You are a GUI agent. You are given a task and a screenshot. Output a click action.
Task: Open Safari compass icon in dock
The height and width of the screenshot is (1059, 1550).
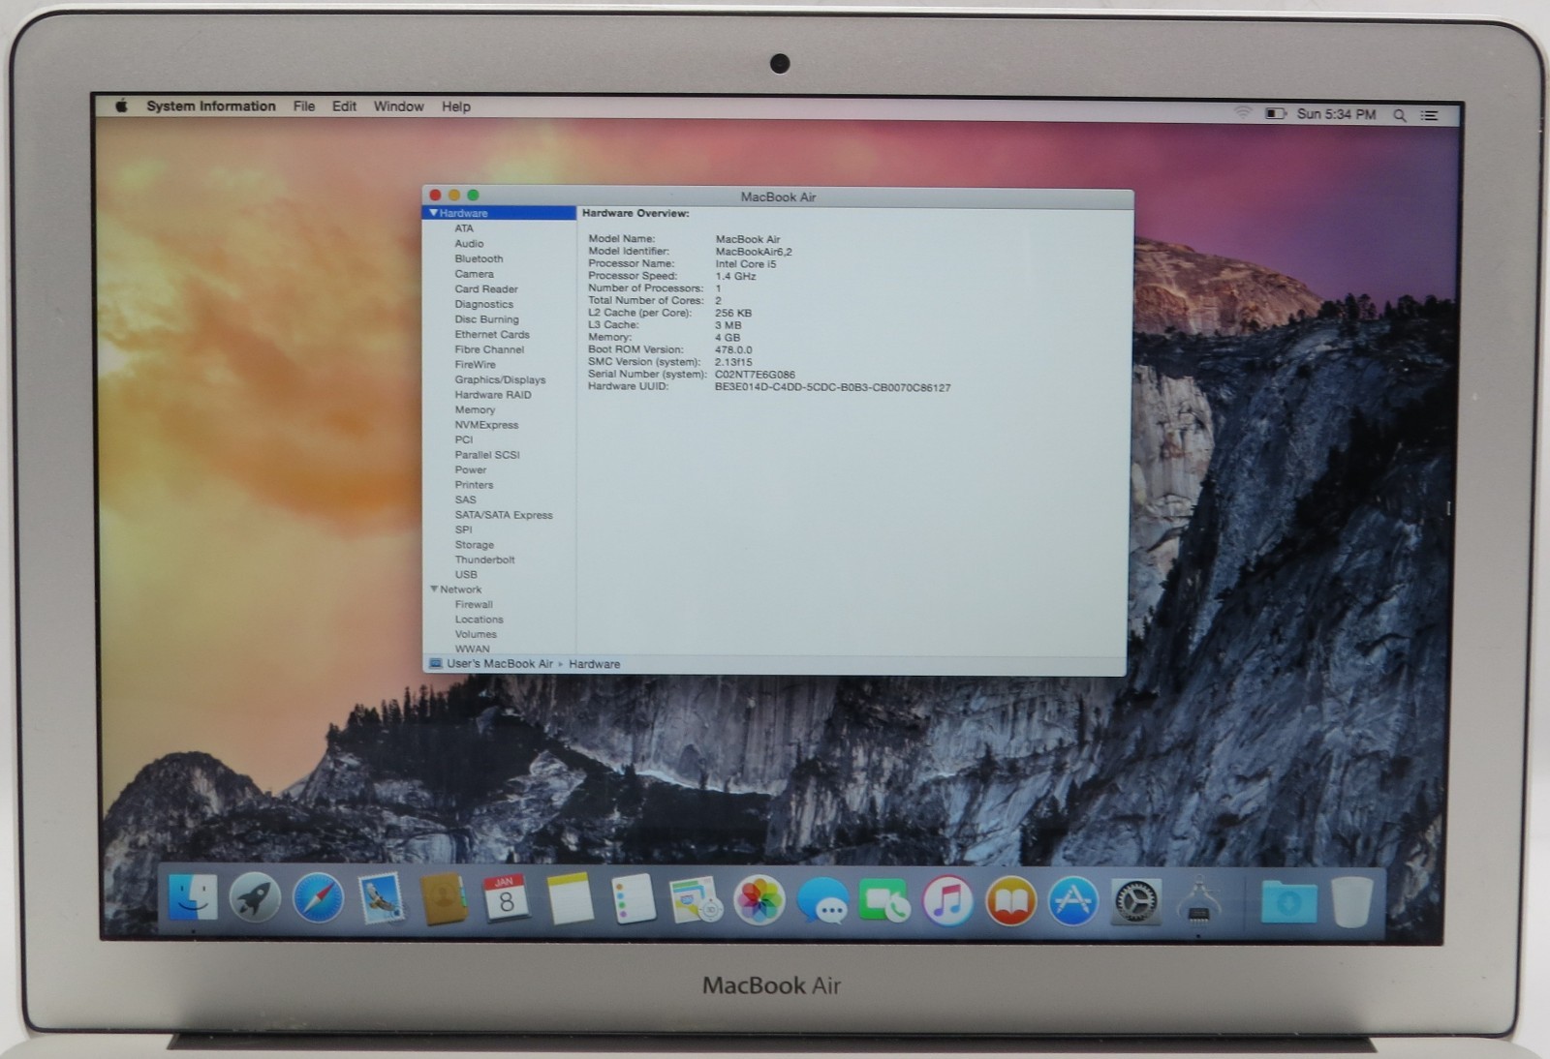point(318,898)
